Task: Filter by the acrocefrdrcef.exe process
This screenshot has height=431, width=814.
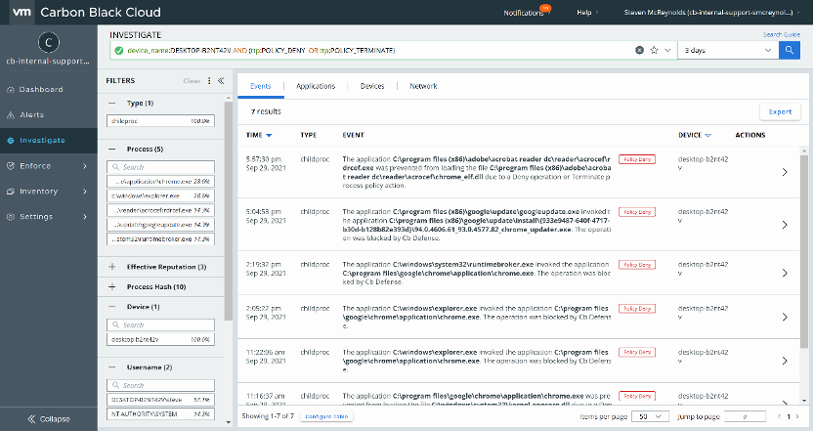Action: [x=160, y=210]
